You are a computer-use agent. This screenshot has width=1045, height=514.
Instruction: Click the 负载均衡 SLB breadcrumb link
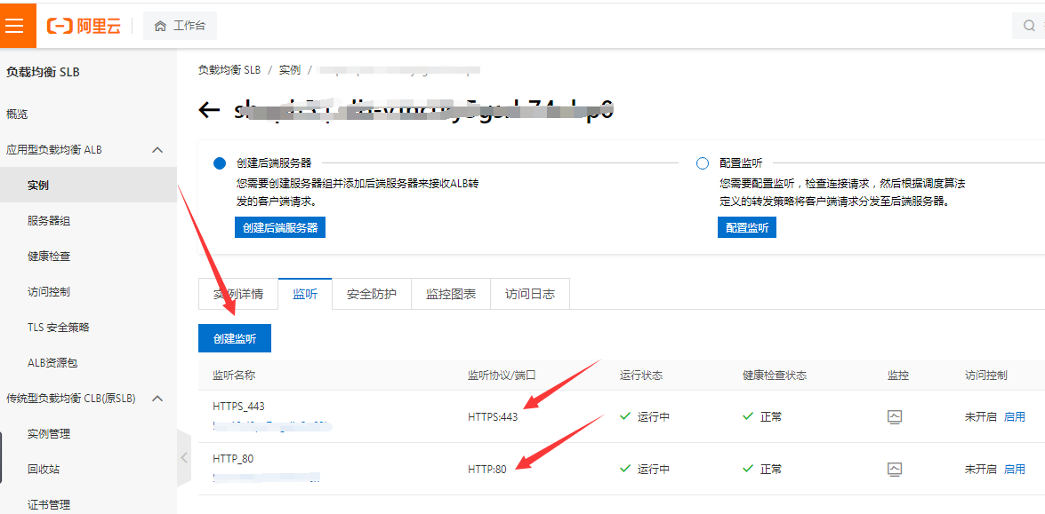[x=229, y=70]
